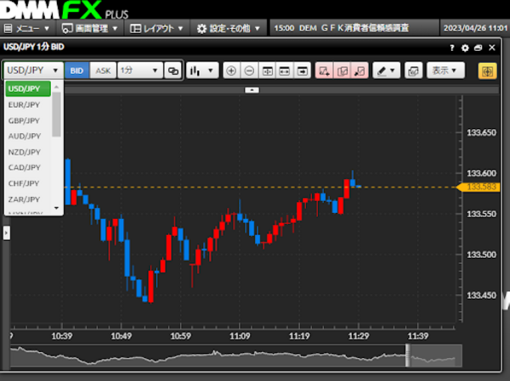Pop out the chart window icon

coord(478,48)
